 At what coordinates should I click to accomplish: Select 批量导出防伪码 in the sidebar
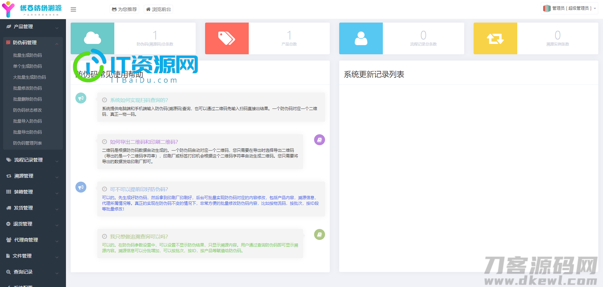tap(27, 132)
